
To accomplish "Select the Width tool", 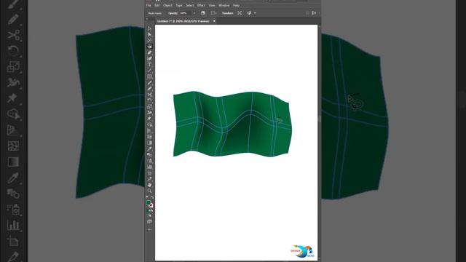I will (x=149, y=113).
